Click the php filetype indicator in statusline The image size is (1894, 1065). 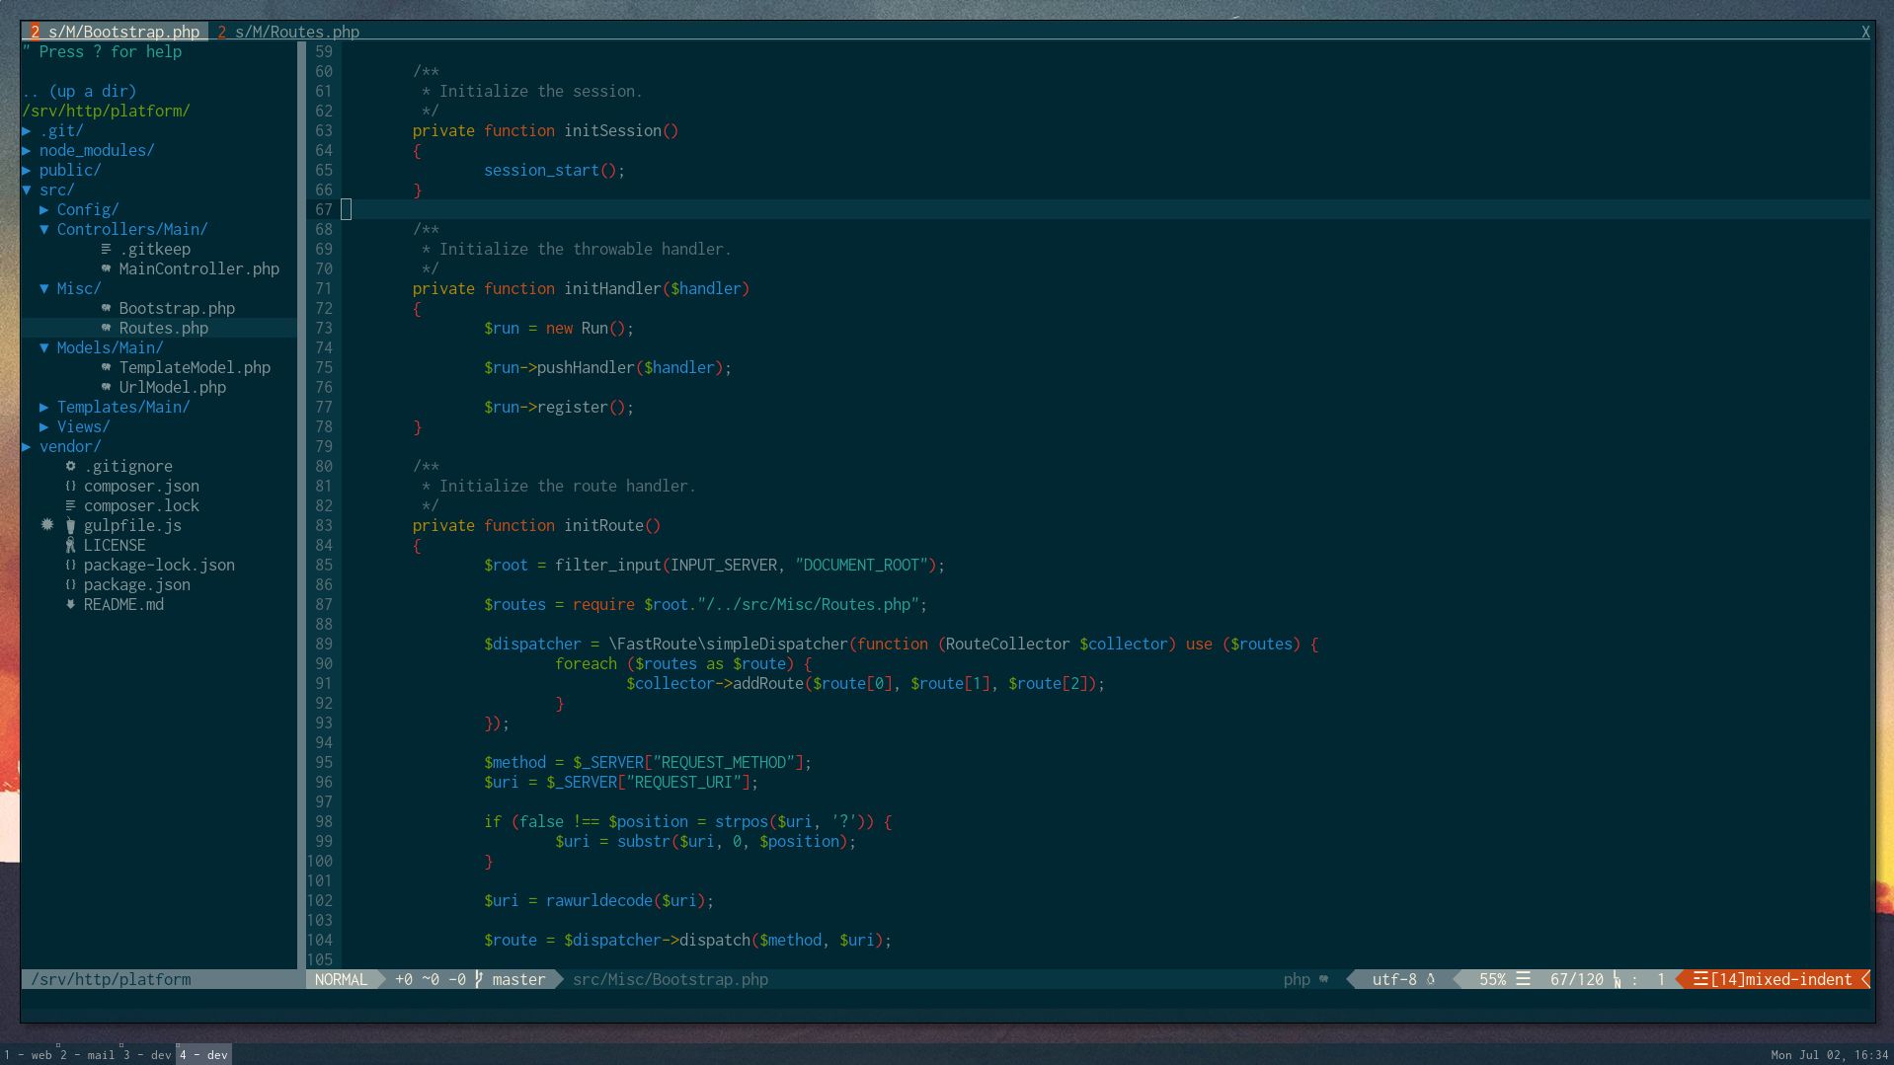(1295, 979)
